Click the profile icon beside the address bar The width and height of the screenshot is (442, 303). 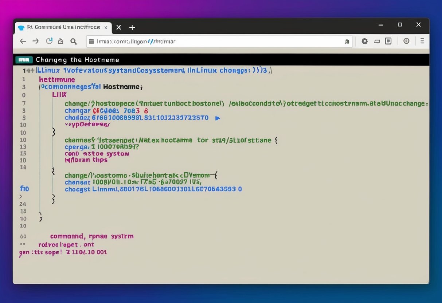pos(347,42)
